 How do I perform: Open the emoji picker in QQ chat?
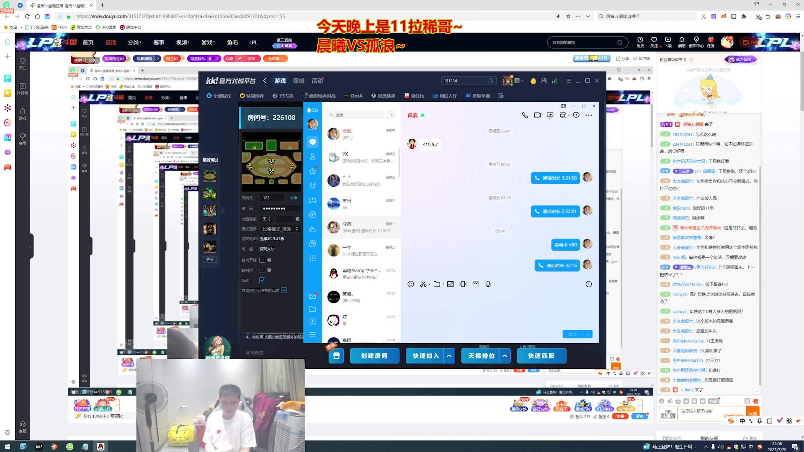[x=411, y=284]
